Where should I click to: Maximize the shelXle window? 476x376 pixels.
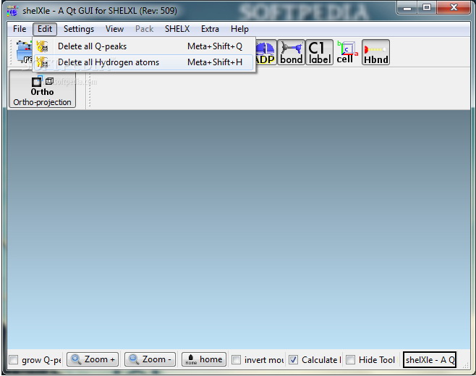(x=427, y=7)
